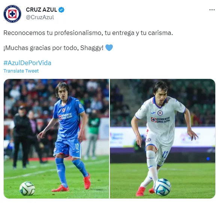Click the tweet text about profesionalismo

point(88,33)
